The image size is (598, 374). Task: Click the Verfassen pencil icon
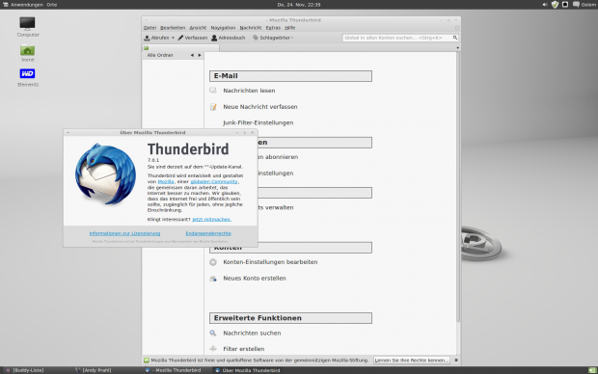point(180,38)
